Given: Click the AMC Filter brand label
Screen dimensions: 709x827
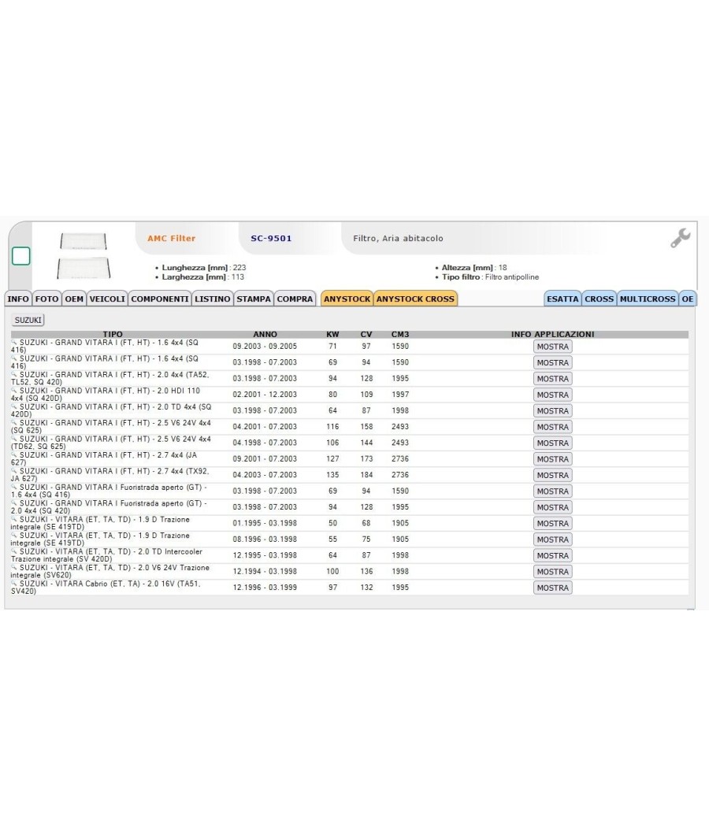Looking at the screenshot, I should [172, 239].
